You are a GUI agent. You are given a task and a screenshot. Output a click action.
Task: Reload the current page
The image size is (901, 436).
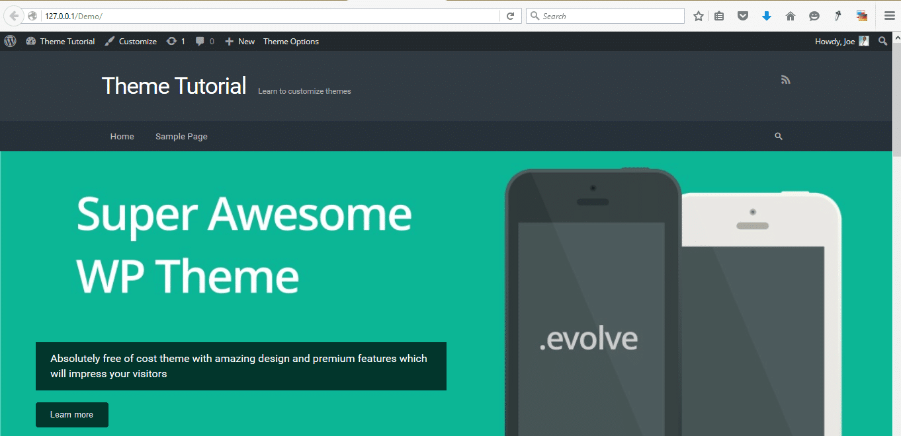pos(510,16)
